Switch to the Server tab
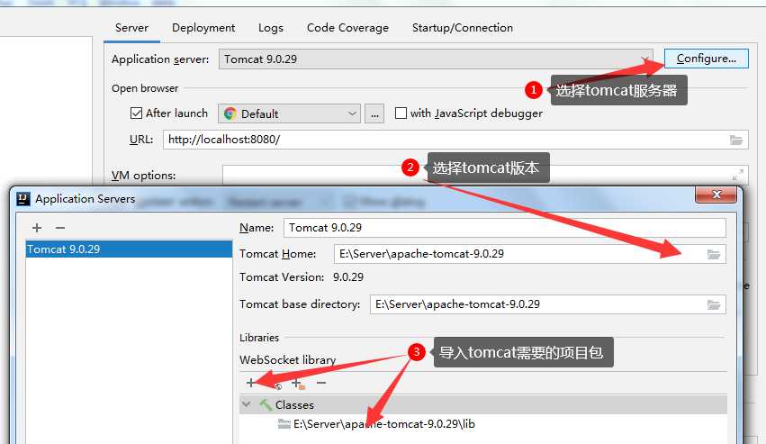The height and width of the screenshot is (444, 766). pos(131,28)
